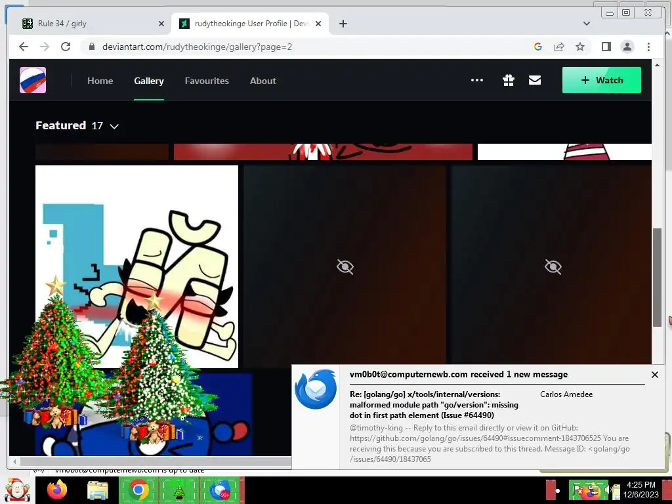
Task: Click the browser forward arrow
Action: [45, 47]
